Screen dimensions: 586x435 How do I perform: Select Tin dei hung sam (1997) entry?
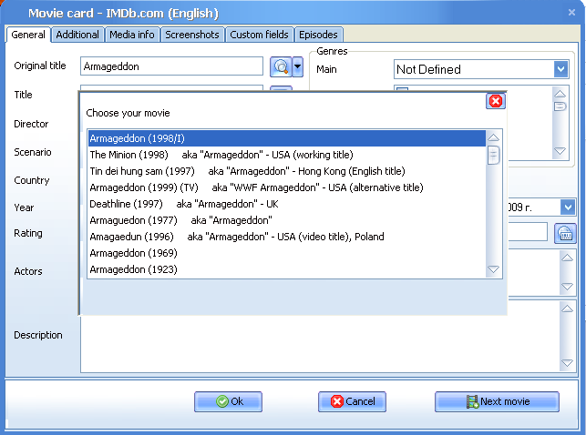(287, 171)
